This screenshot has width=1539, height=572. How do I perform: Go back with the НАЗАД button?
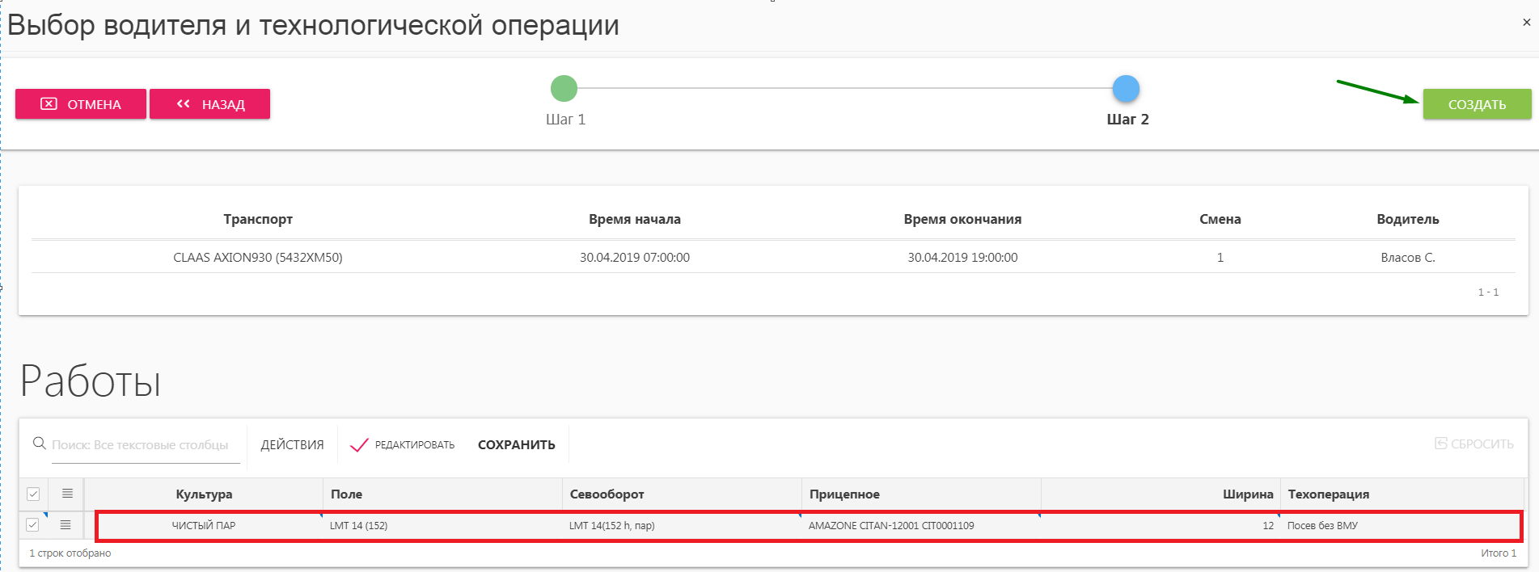pyautogui.click(x=209, y=104)
